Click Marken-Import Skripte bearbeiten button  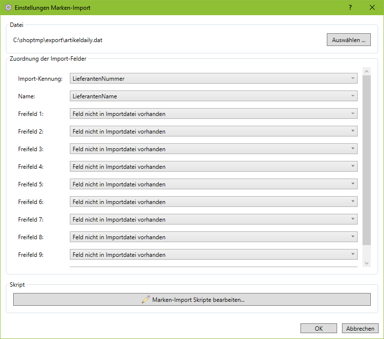point(192,299)
